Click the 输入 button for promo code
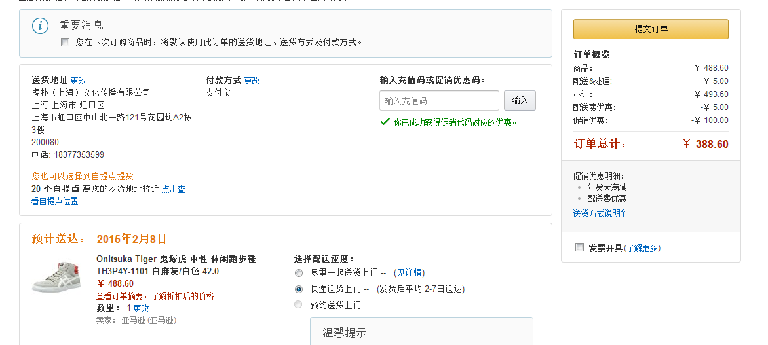 tap(520, 100)
